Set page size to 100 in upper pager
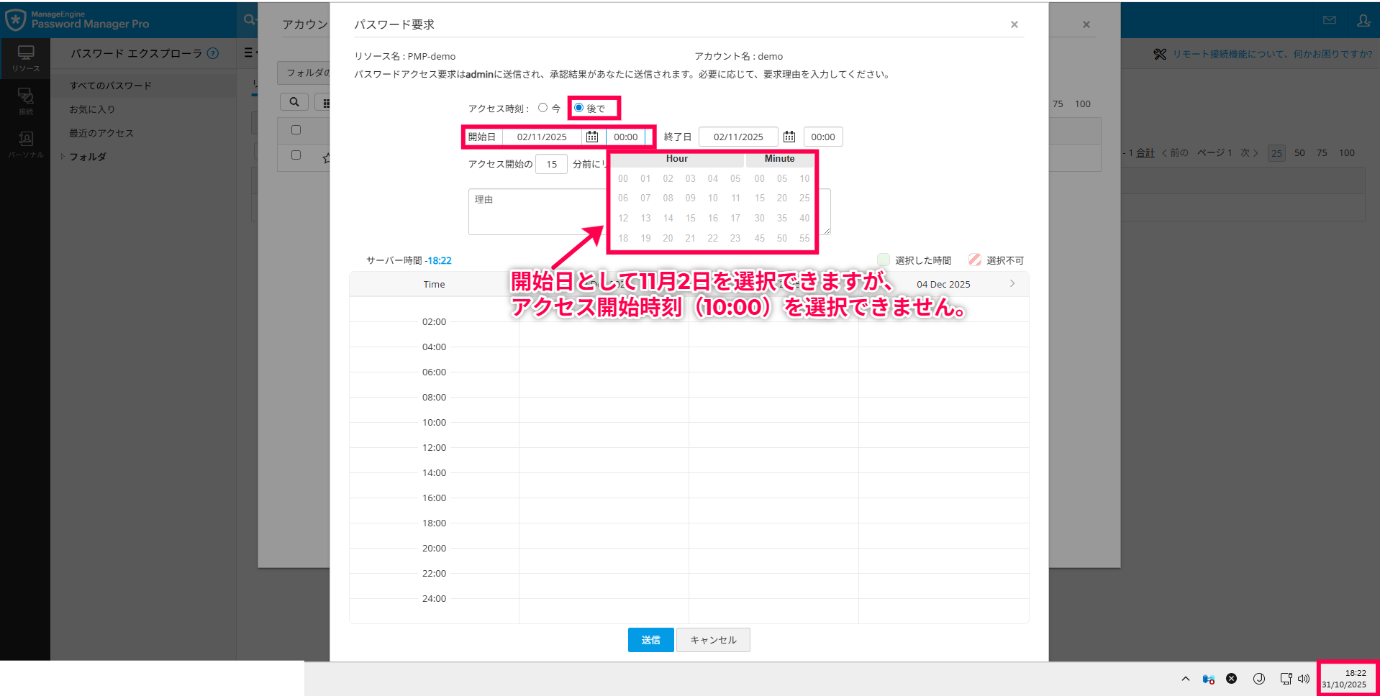1380x696 pixels. click(x=1083, y=104)
